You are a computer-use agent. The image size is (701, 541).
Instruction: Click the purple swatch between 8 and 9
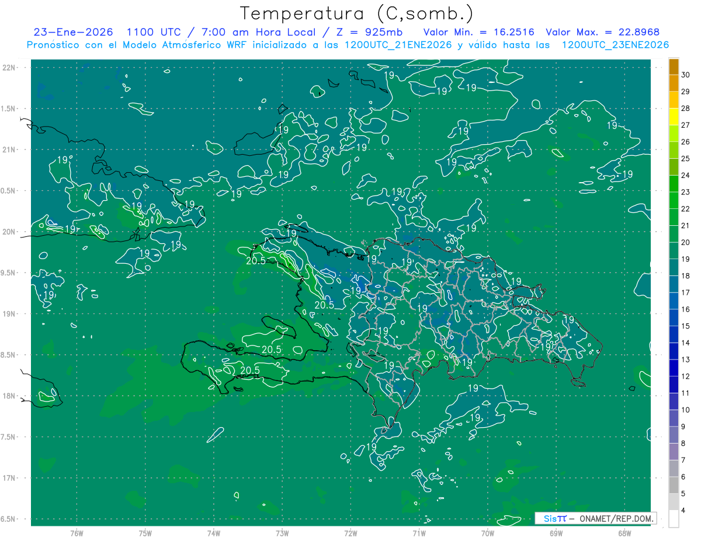click(x=674, y=435)
